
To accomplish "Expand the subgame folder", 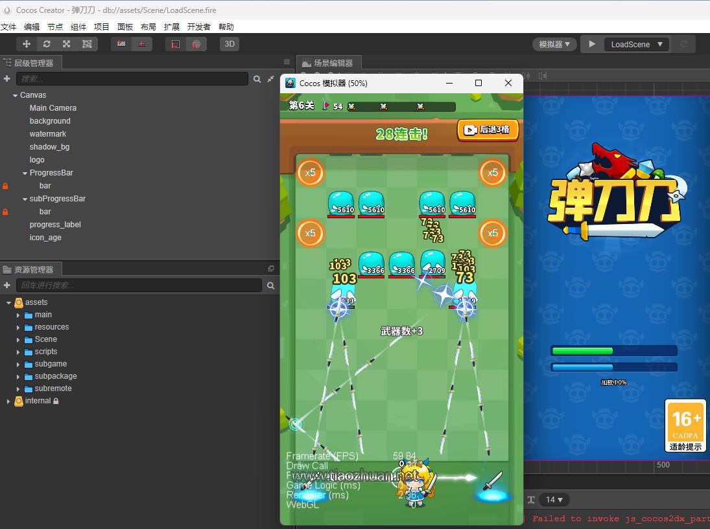I will click(18, 364).
